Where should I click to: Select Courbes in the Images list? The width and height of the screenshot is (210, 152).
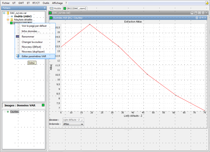coord(14,112)
